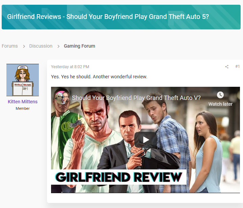Click the 'Yesterday at 8:02 PM' timestamp

[70, 67]
